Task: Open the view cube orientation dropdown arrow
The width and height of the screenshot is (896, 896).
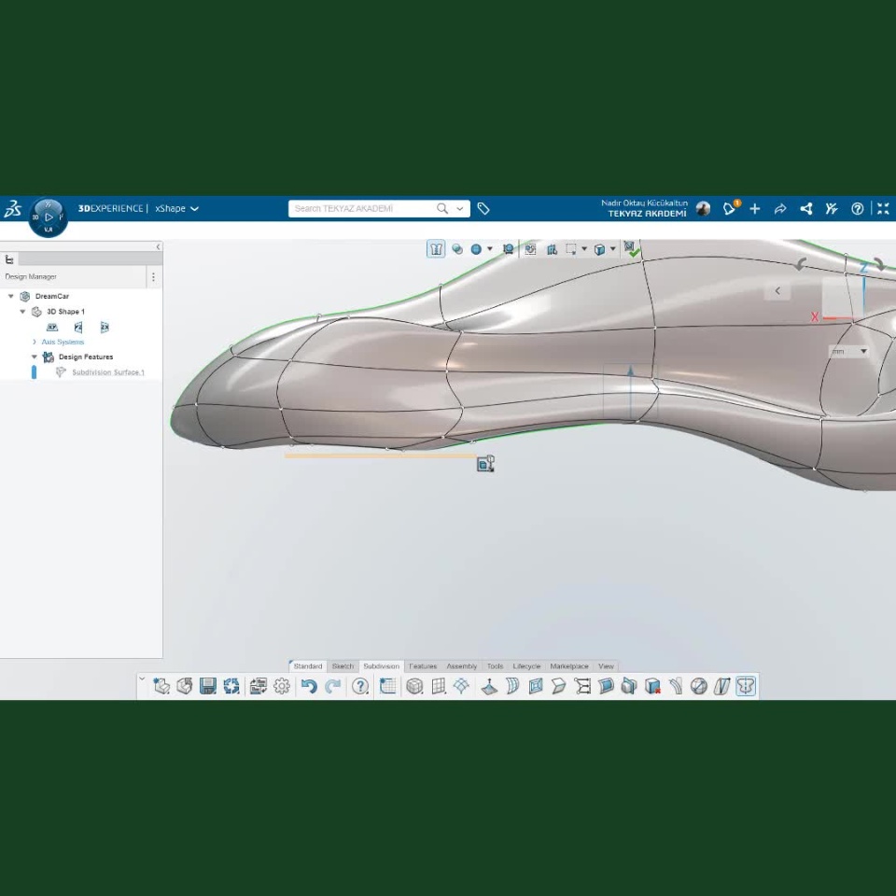Action: tap(612, 249)
